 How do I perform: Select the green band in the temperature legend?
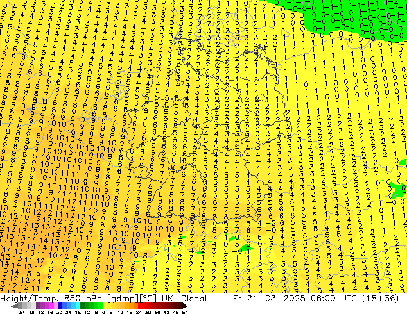pyautogui.click(x=92, y=305)
